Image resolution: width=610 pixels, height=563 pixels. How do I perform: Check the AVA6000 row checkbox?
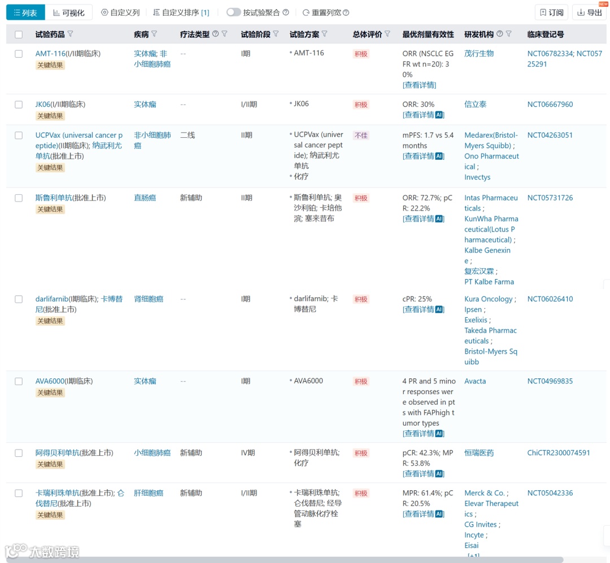[x=19, y=381]
